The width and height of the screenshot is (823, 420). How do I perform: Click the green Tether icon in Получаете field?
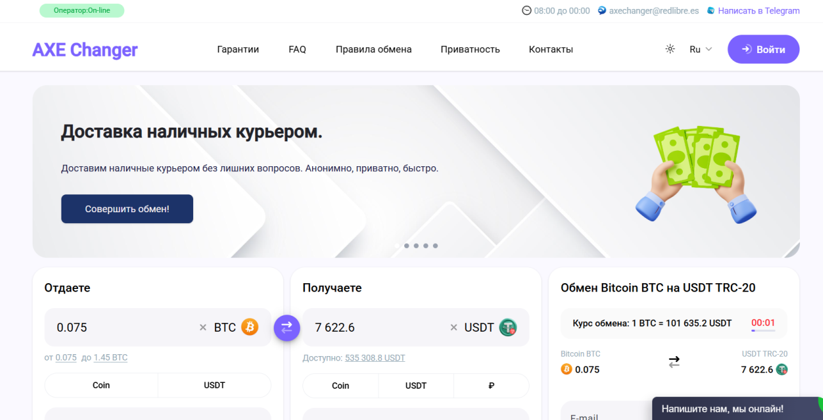[508, 327]
